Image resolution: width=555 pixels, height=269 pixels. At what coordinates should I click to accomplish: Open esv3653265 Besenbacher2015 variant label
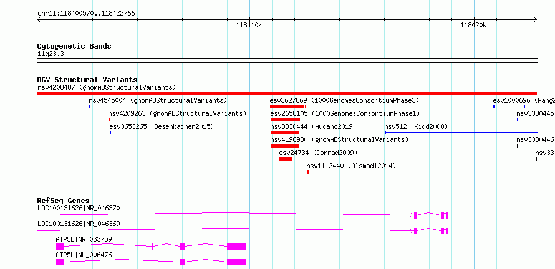point(162,126)
